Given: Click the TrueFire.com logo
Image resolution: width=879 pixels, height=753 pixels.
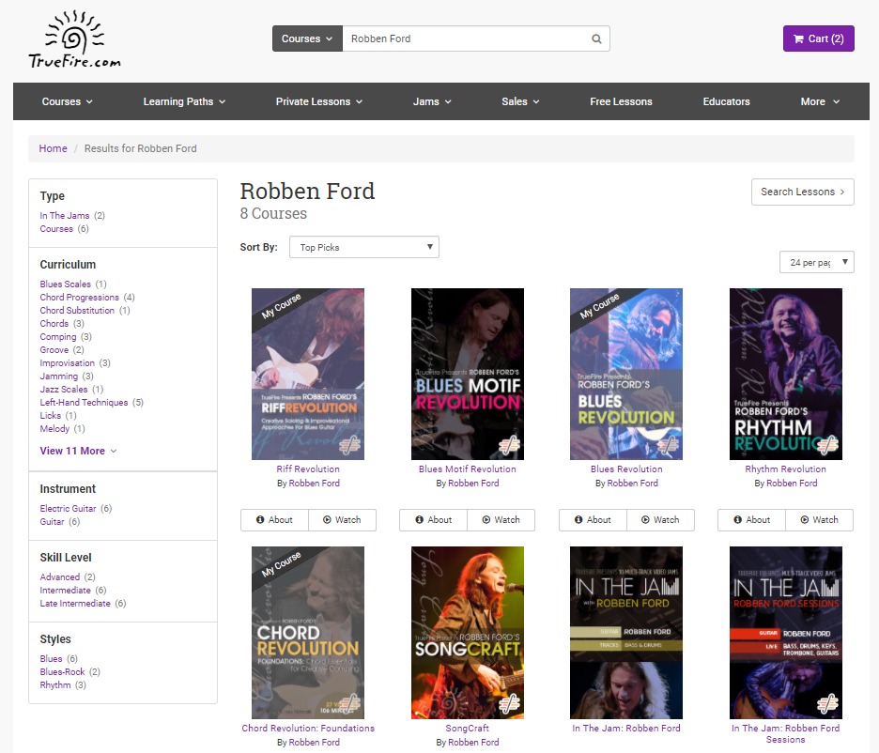Looking at the screenshot, I should [74, 39].
